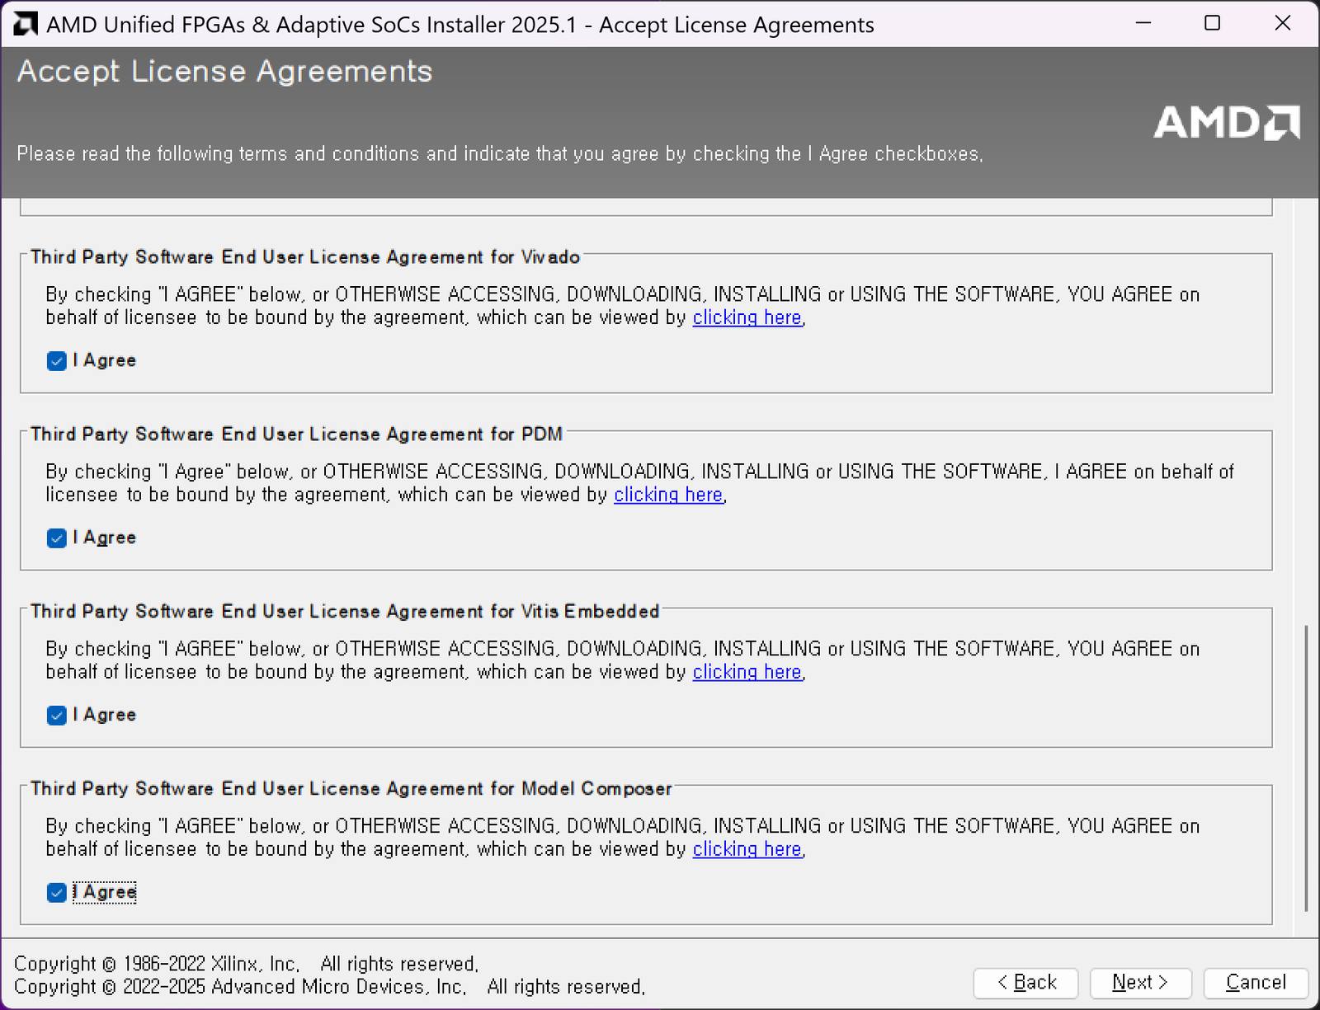This screenshot has height=1010, width=1320.
Task: View Model Composer agreement clicking here link
Action: point(747,850)
